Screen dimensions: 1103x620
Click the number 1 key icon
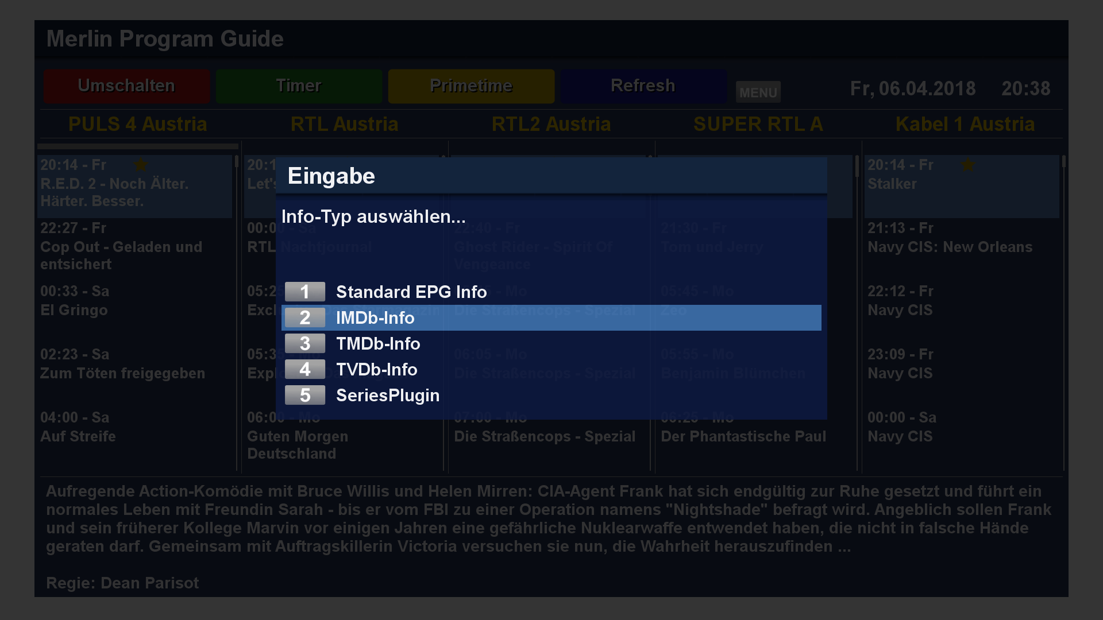[x=305, y=292]
